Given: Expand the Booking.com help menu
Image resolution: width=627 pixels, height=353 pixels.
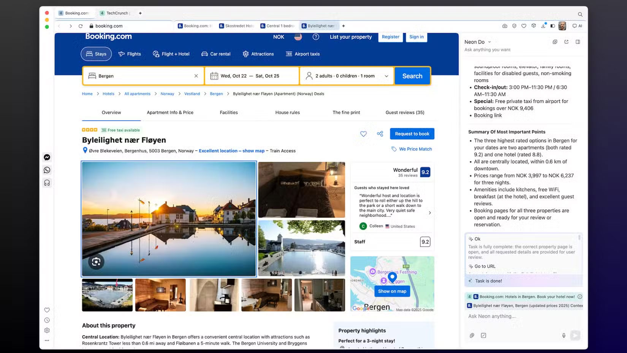Looking at the screenshot, I should pos(316,37).
